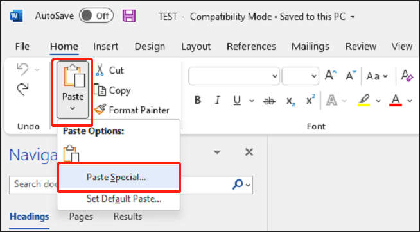Open the font size dropdown
The image size is (420, 232).
coord(314,76)
